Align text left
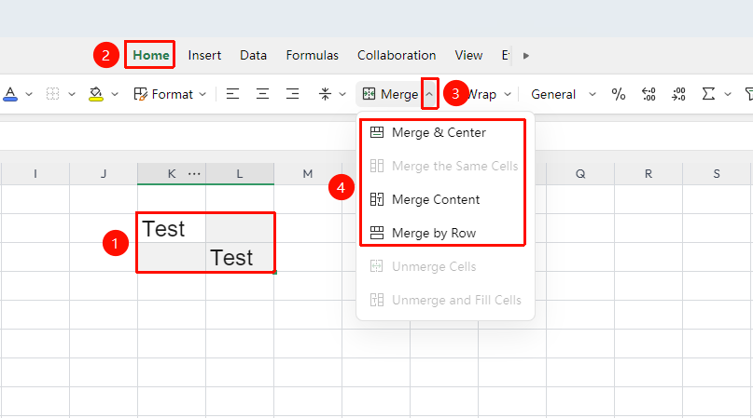This screenshot has width=753, height=418. tap(232, 94)
